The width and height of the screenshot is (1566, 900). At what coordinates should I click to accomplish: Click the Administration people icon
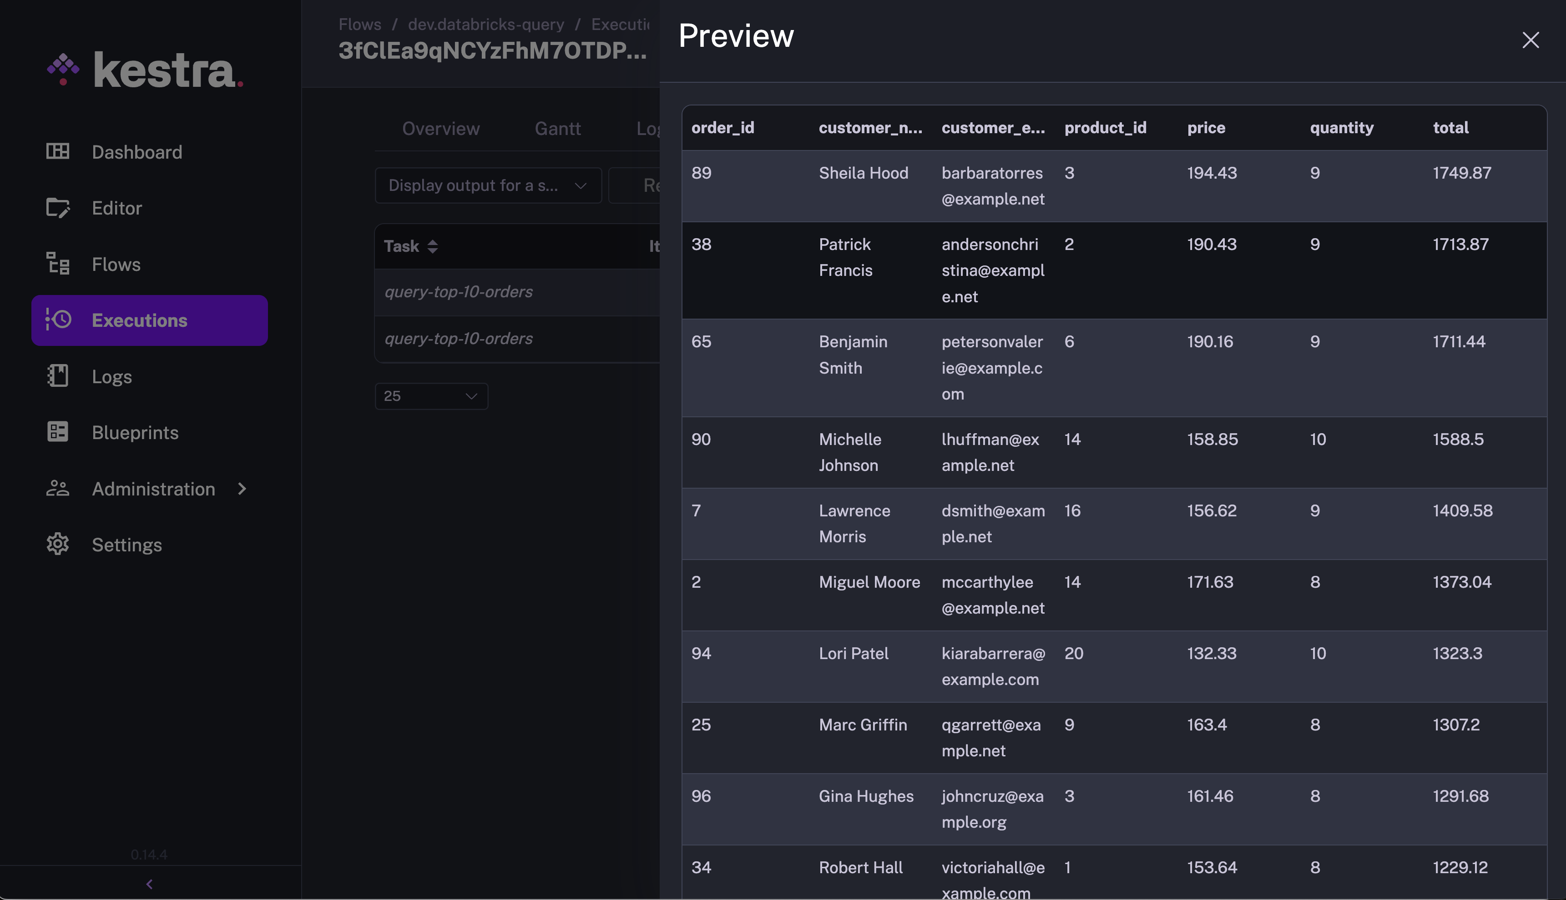57,488
